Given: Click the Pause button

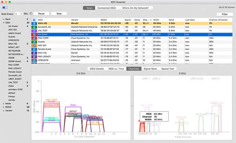Looking at the screenshot, I should coord(41,13).
